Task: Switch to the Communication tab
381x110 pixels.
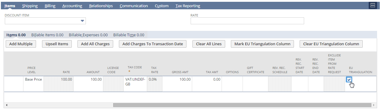Action: click(134, 6)
